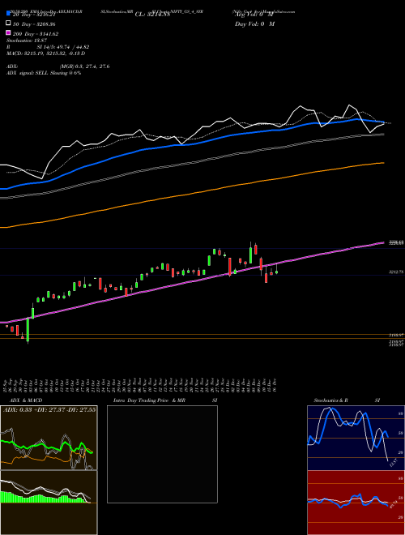Click the 'Intra Day Trading Price & MR' heading

pos(149,400)
